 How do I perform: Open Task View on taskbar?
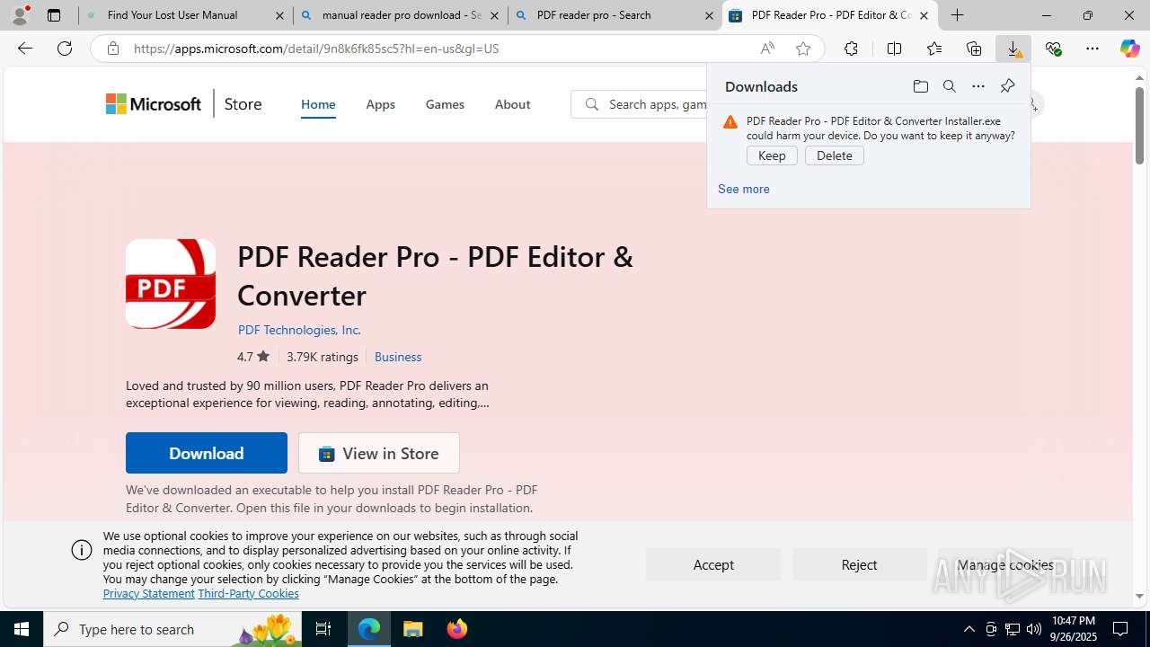pos(323,629)
